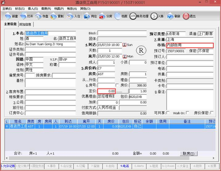221x171 pixels.
Task: Tick the checkbox next to 房号 field
Action: [x=117, y=85]
